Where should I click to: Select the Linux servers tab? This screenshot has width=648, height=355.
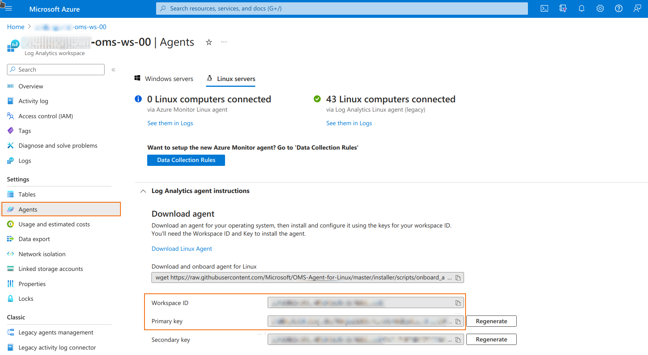click(x=231, y=79)
